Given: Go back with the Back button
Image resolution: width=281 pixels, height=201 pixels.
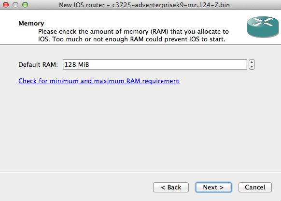Looking at the screenshot, I should tap(171, 187).
